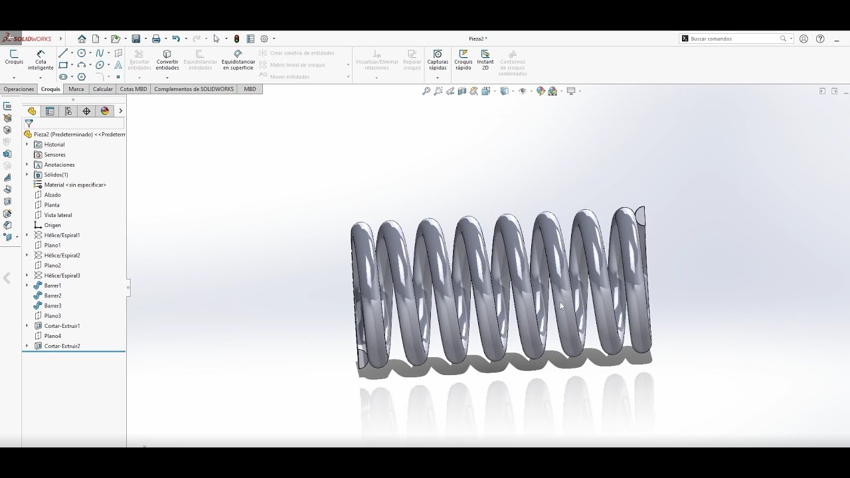Select the Ellipse sketch tool

(100, 65)
